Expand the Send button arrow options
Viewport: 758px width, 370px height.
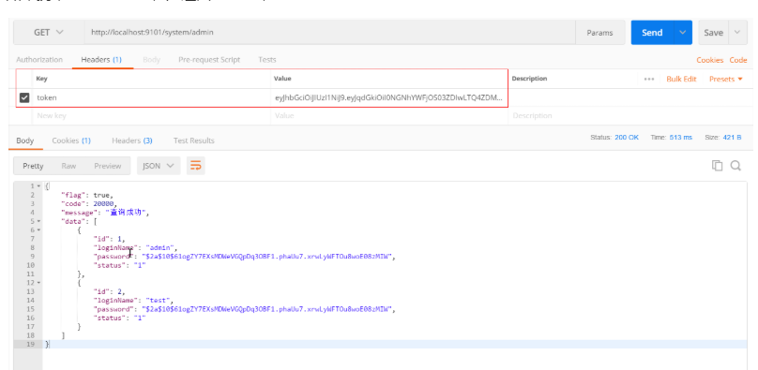click(683, 33)
